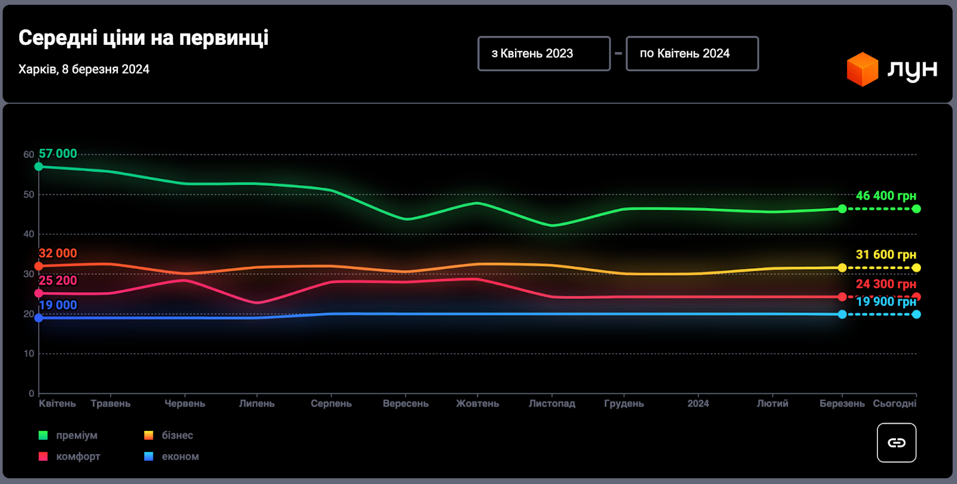Image resolution: width=957 pixels, height=484 pixels.
Task: Click the y-axis label 50
Action: click(x=29, y=194)
